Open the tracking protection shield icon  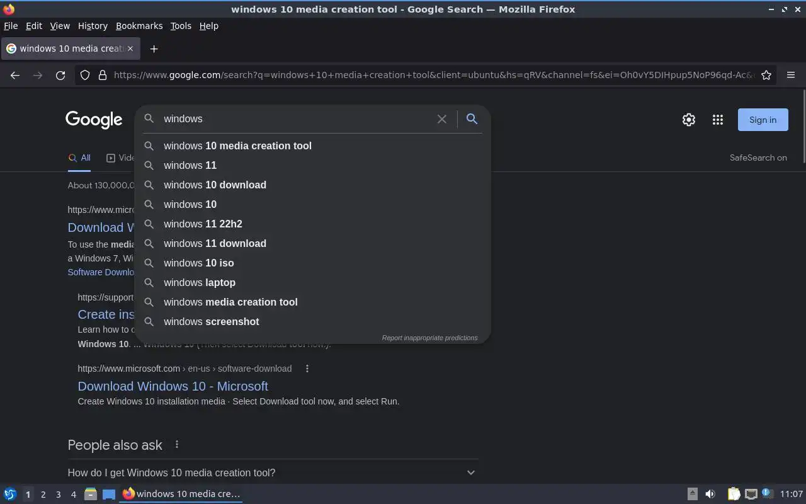[x=85, y=75]
